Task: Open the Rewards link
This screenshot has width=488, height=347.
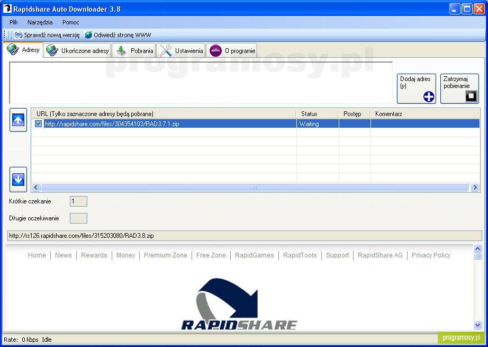Action: [94, 255]
